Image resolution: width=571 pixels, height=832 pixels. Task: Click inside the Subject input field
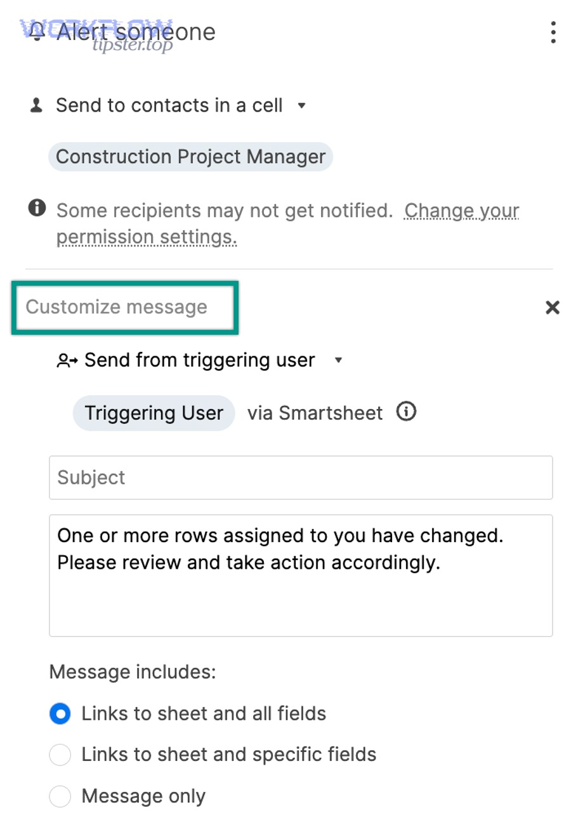301,478
